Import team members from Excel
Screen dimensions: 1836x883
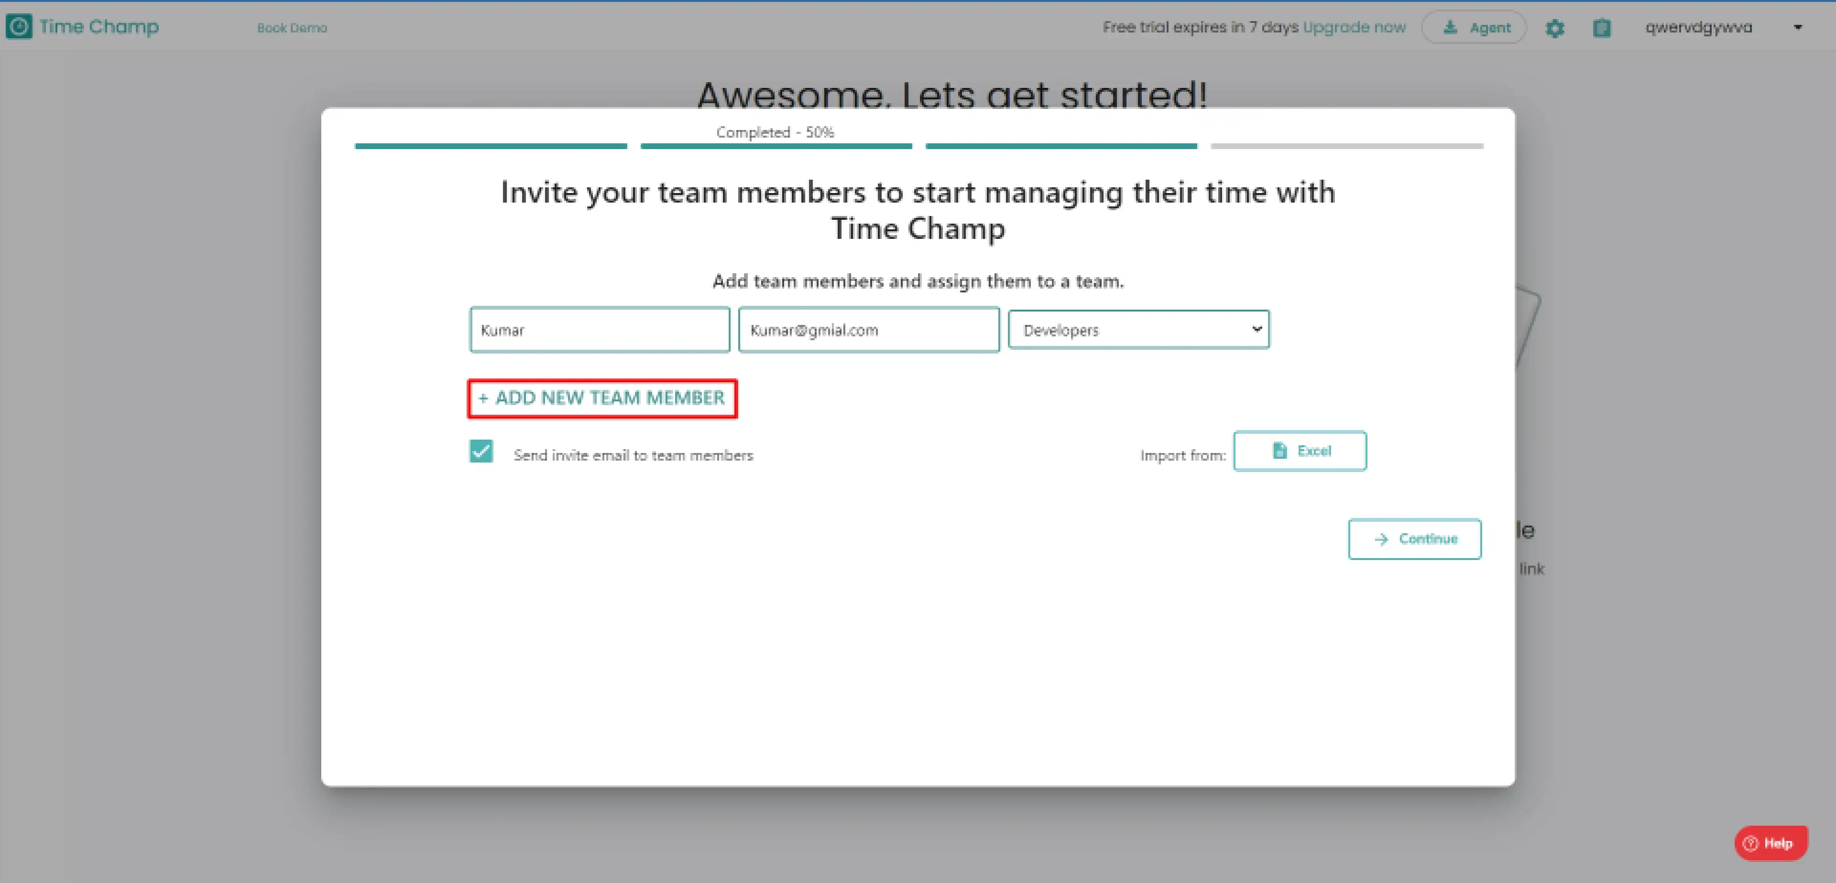(1300, 451)
